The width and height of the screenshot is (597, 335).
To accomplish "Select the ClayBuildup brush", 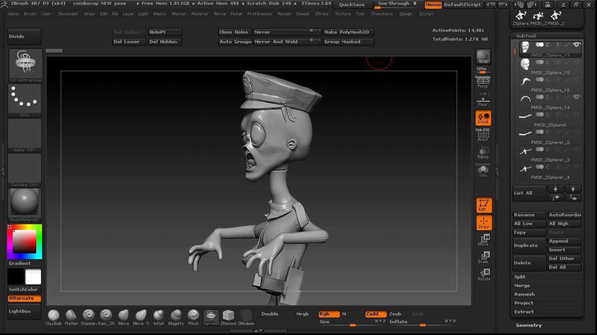I will click(54, 315).
